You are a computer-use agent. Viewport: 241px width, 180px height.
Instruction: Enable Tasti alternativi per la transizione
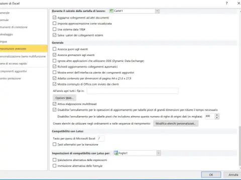pyautogui.click(x=54, y=144)
